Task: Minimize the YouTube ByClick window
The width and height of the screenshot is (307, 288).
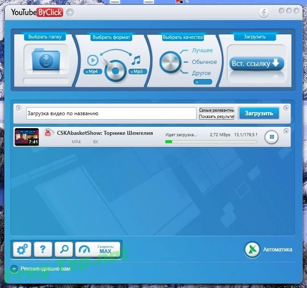Action: pos(282,11)
